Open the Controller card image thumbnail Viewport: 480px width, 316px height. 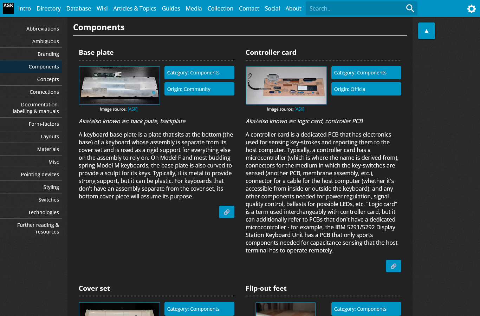click(286, 85)
